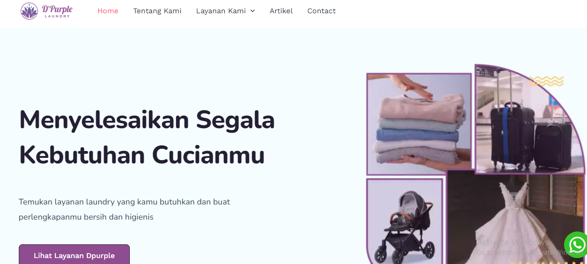The height and width of the screenshot is (264, 587).
Task: Select the baby stroller image
Action: point(405,221)
